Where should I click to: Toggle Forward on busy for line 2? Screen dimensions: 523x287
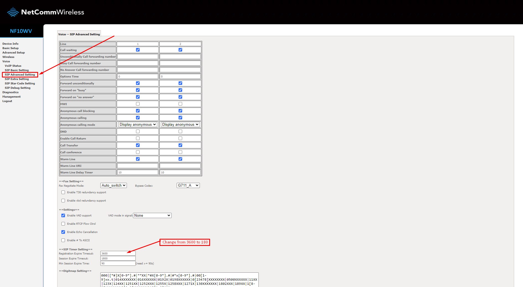tap(180, 90)
